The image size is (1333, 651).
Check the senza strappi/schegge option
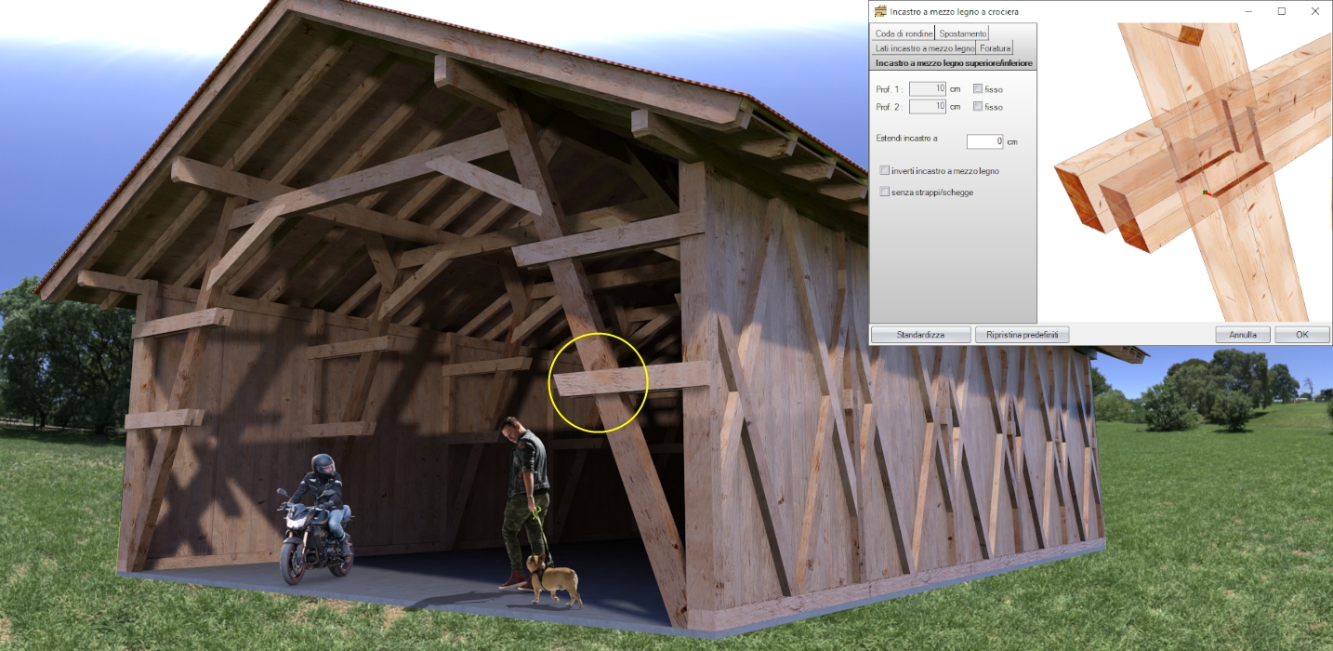[x=885, y=192]
